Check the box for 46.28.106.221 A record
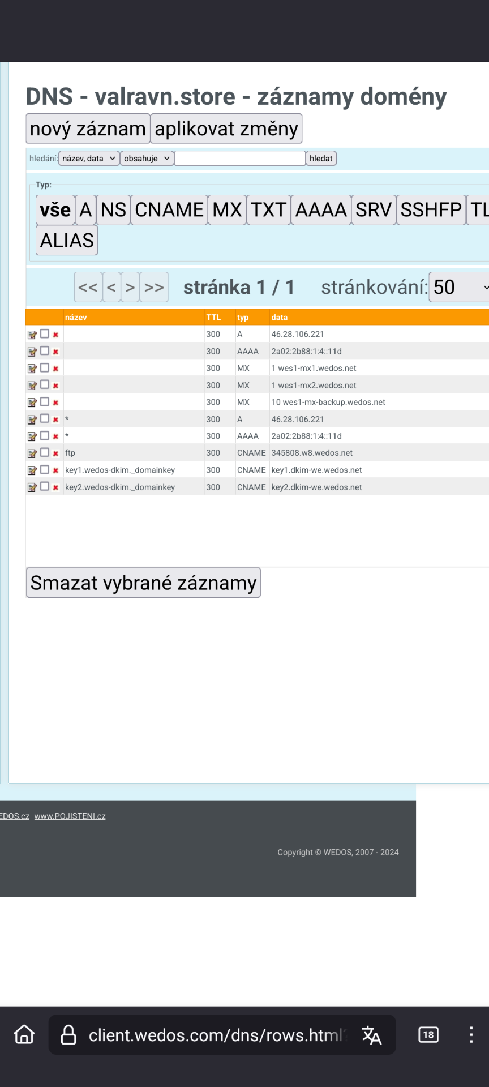 tap(45, 334)
